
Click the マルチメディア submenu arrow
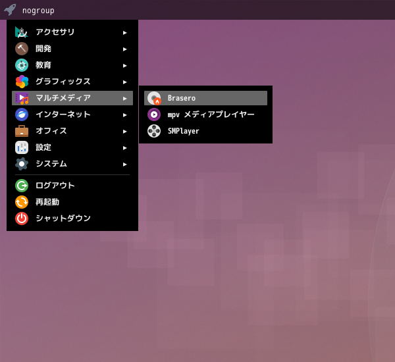coord(124,99)
